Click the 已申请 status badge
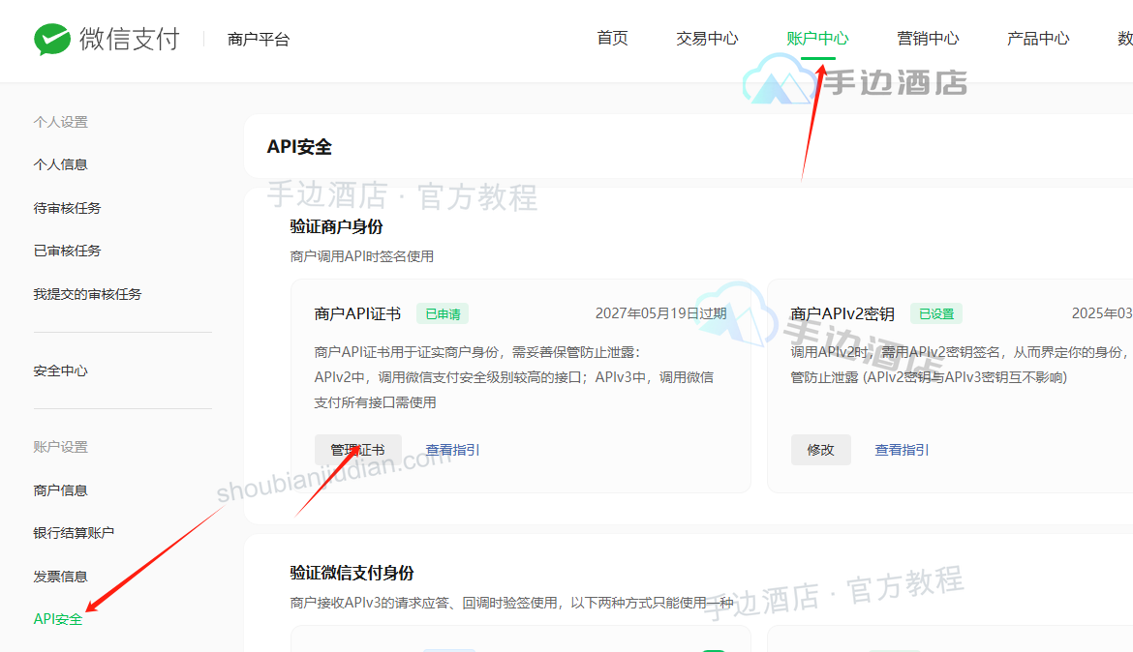This screenshot has height=652, width=1133. click(x=443, y=314)
